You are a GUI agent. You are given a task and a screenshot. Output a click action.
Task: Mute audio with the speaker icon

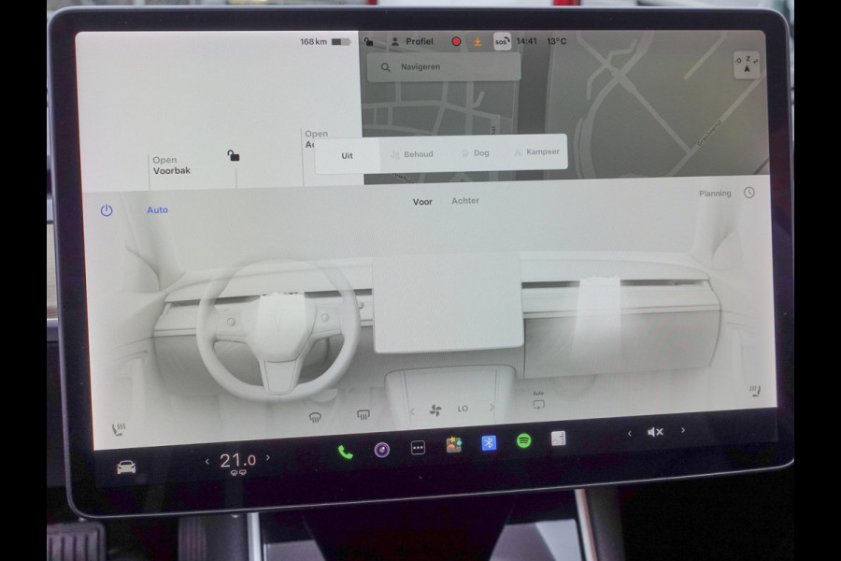point(654,431)
